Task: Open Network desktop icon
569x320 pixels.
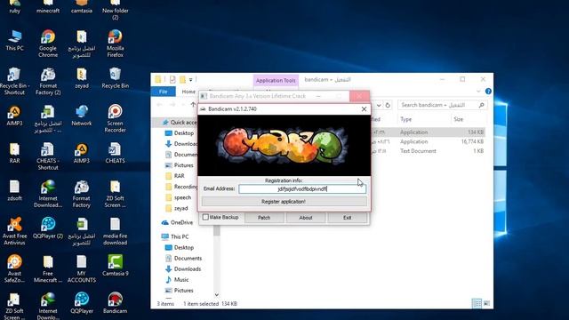Action: tap(82, 116)
